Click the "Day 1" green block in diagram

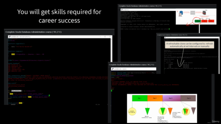tap(140, 98)
